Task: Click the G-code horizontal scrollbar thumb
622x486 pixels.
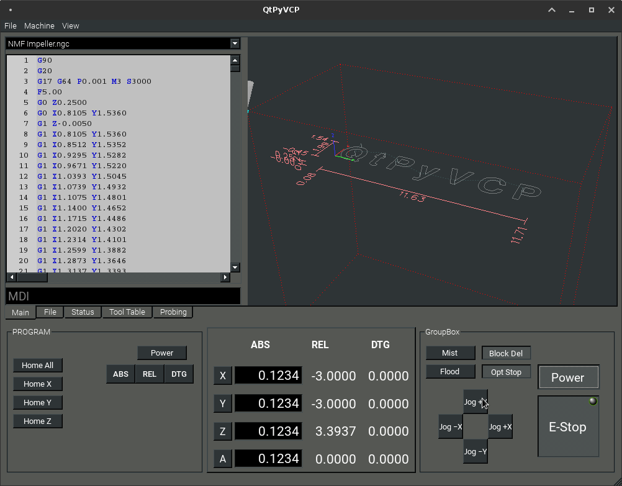Action: point(32,277)
